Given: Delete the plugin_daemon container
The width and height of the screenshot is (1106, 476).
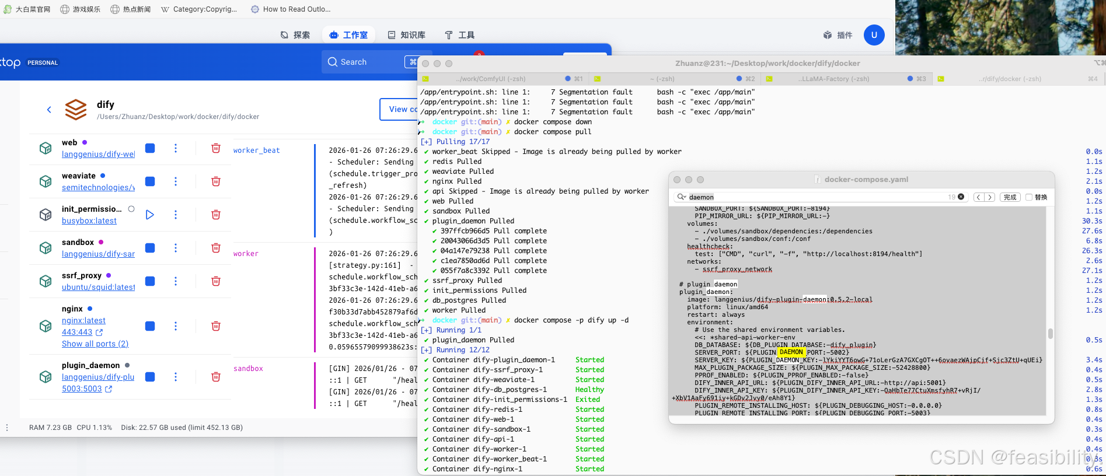Looking at the screenshot, I should coord(216,377).
